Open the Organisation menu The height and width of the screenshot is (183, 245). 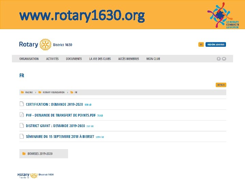[29, 59]
